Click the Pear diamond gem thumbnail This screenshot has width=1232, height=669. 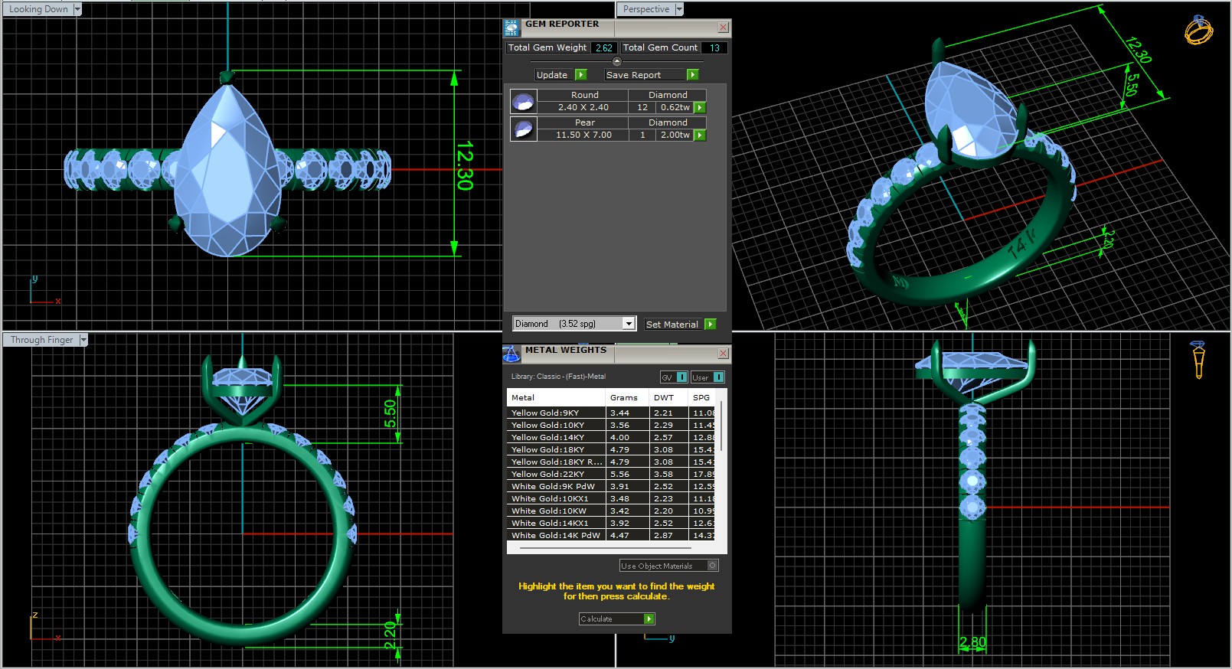524,129
